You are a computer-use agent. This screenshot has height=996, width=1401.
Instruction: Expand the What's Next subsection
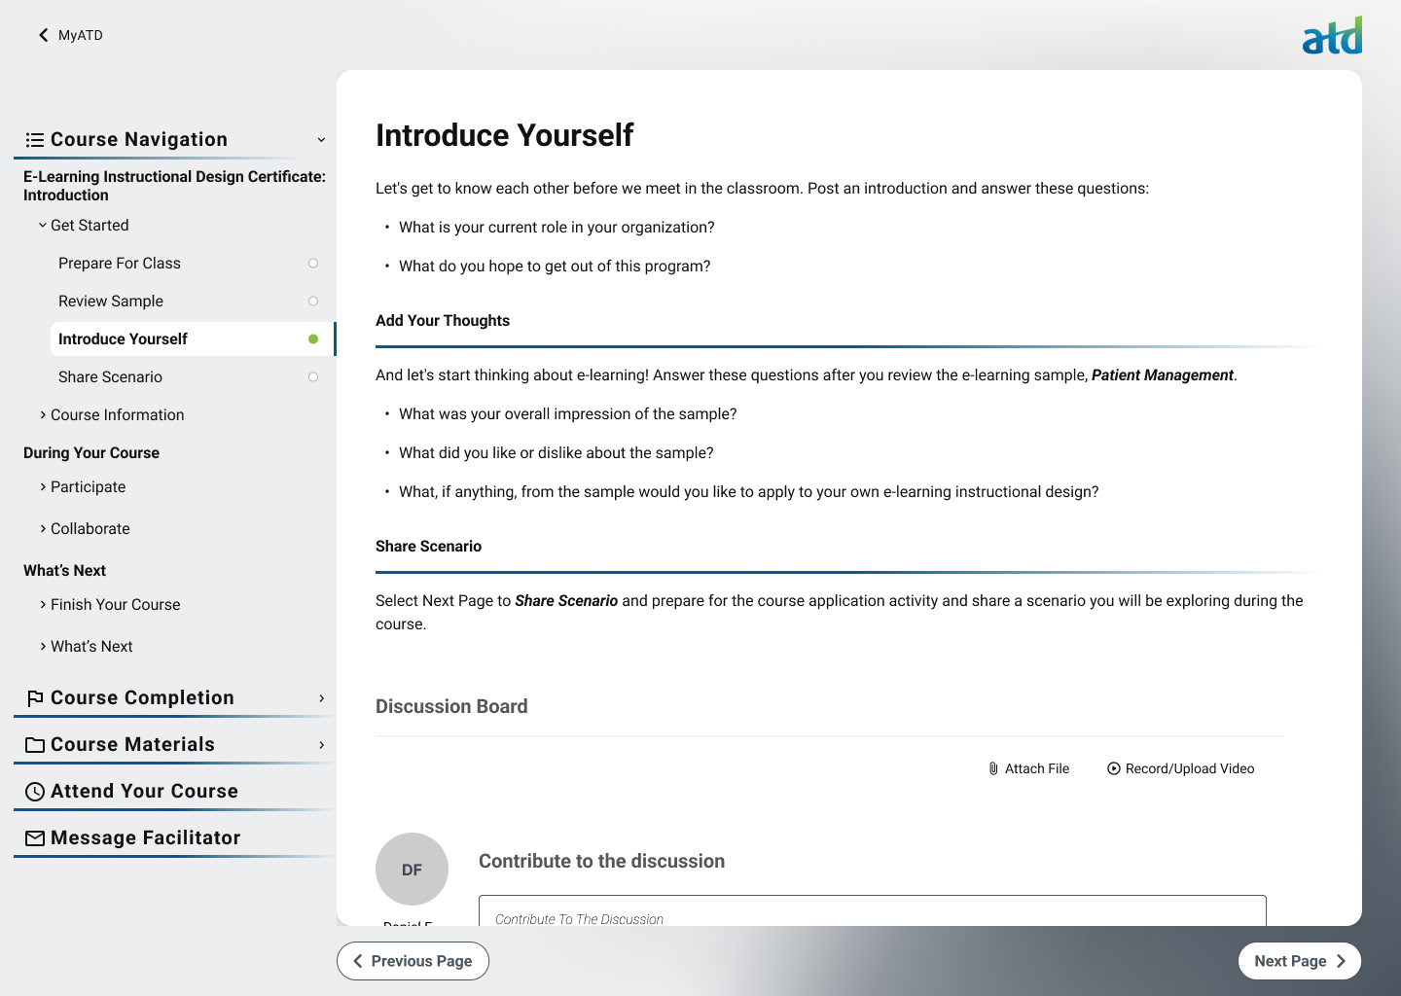[43, 647]
